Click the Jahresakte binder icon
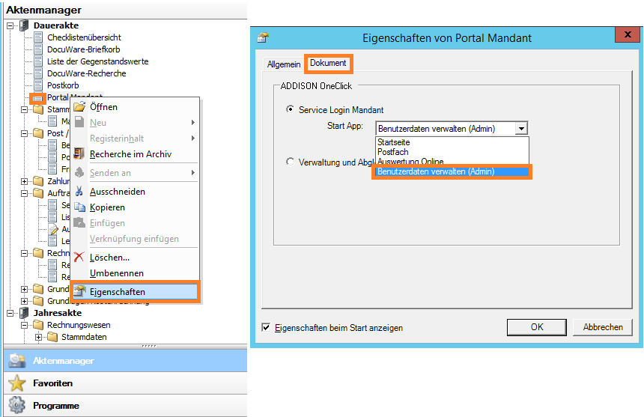This screenshot has height=417, width=644. [x=24, y=313]
